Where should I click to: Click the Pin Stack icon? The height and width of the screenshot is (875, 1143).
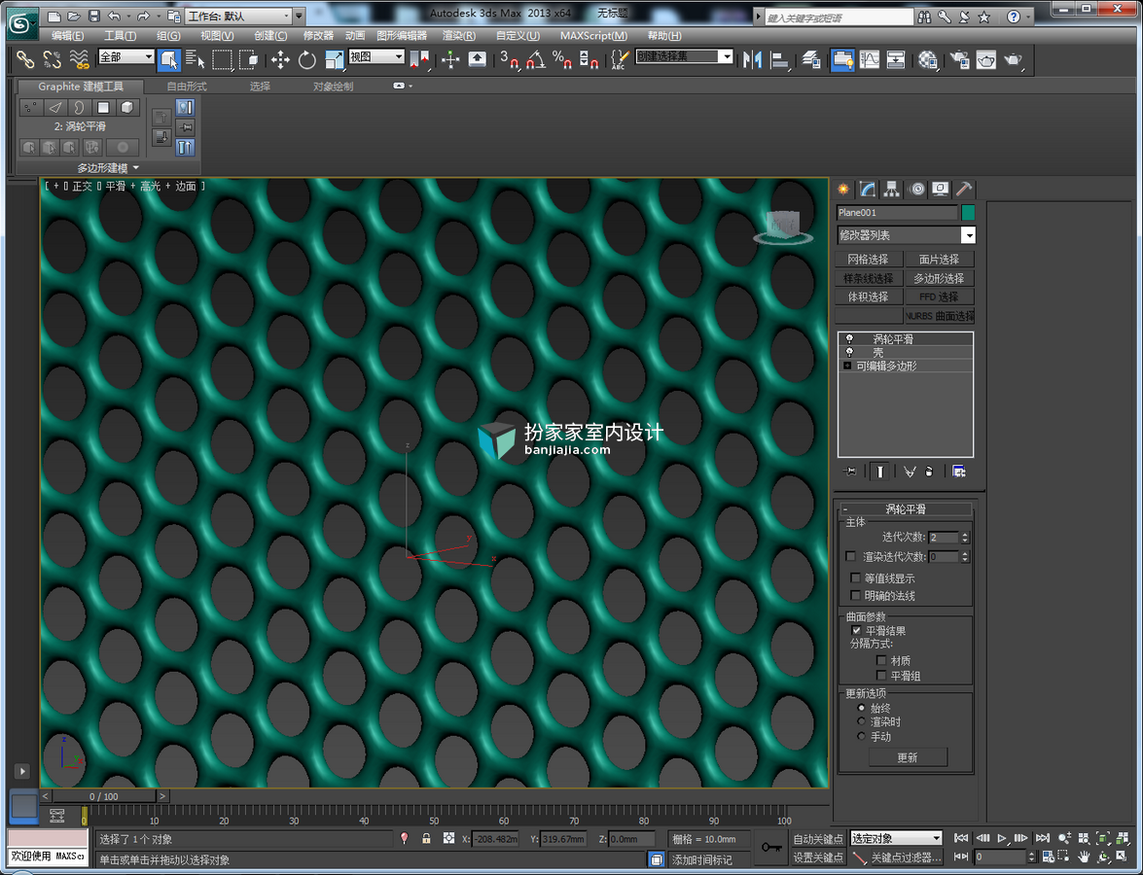pyautogui.click(x=850, y=472)
